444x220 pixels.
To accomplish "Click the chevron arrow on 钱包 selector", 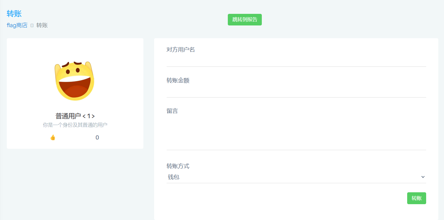I will [423, 177].
